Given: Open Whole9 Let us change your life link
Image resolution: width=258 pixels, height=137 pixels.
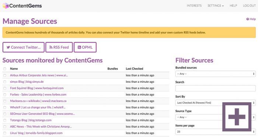Looking at the screenshot, I should pyautogui.click(x=38, y=107).
